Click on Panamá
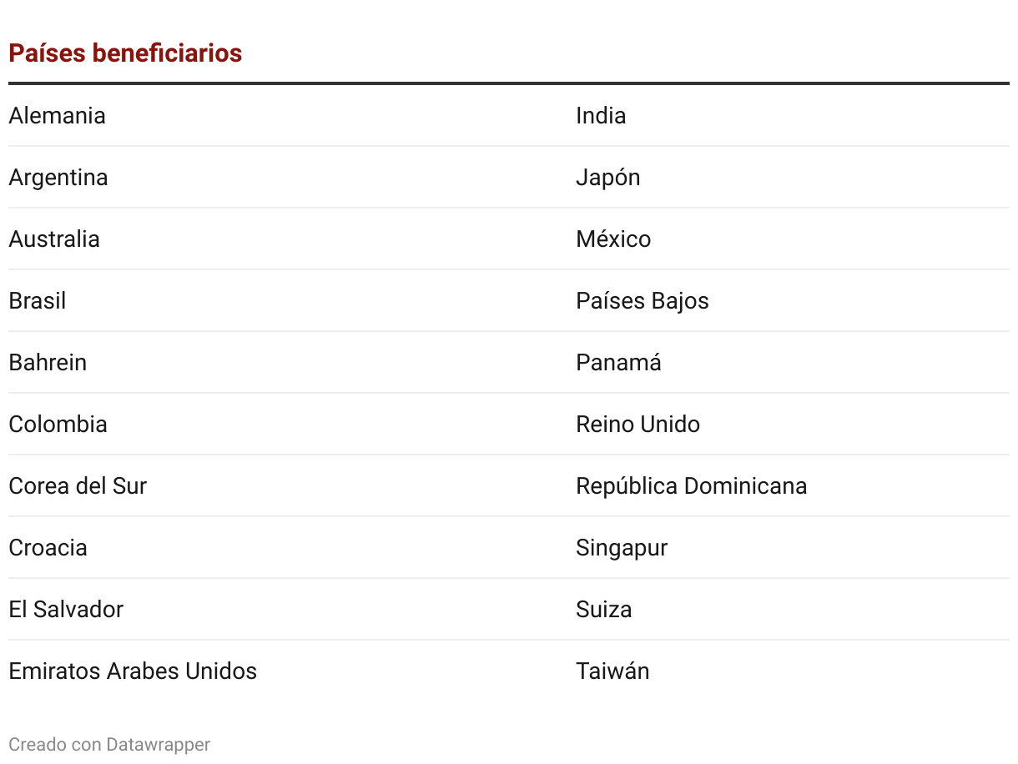 tap(618, 362)
